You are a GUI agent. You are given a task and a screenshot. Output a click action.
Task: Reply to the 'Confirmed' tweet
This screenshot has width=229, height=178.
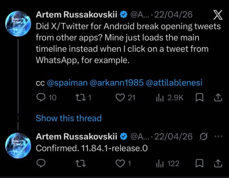pyautogui.click(x=41, y=163)
